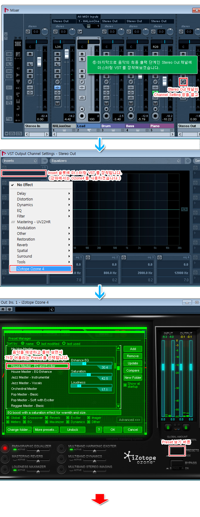The width and height of the screenshot is (200, 517).
Task: Open Stereo In channel's edit (e) button
Action: pos(30,82)
